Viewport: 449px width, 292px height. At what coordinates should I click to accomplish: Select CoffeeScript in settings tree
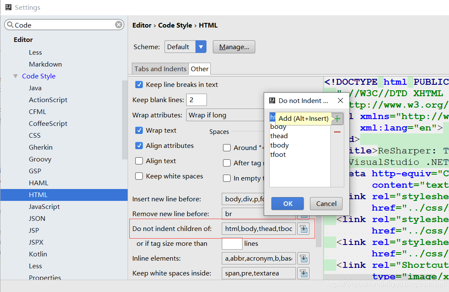[x=48, y=124]
